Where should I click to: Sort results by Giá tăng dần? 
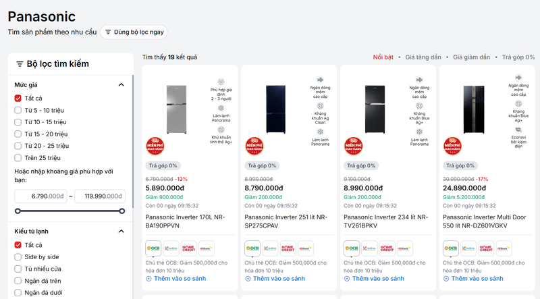pos(423,57)
